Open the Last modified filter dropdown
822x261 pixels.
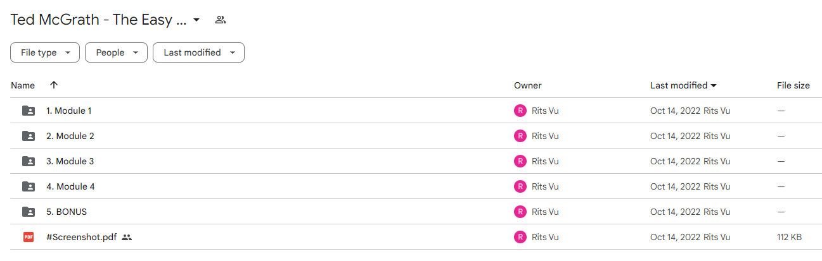[x=198, y=52]
